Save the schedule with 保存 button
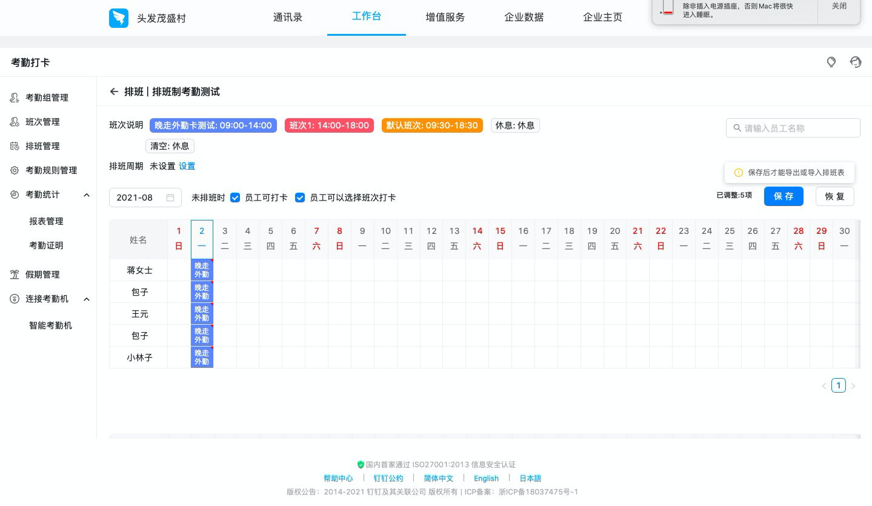The width and height of the screenshot is (872, 506). [784, 196]
